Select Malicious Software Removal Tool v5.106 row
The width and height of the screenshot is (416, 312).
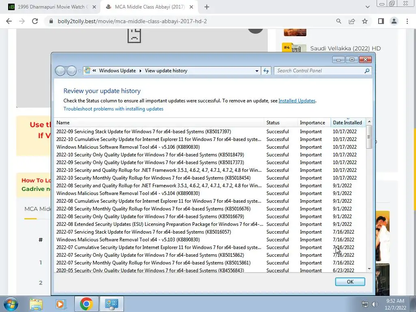(210, 147)
